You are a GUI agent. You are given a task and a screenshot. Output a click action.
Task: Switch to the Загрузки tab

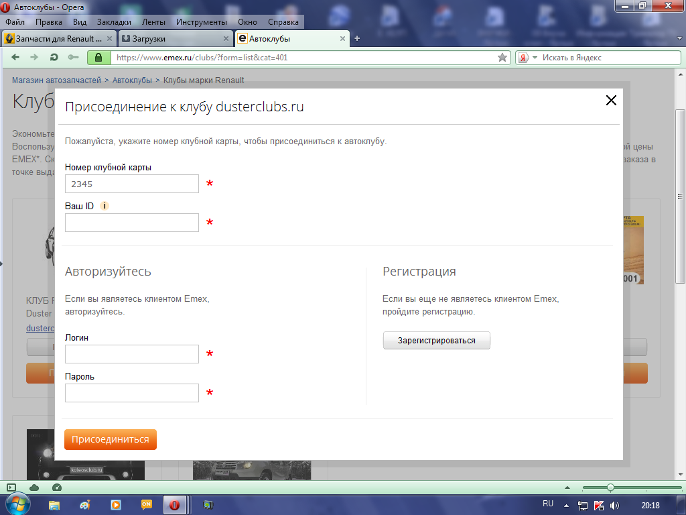point(176,38)
